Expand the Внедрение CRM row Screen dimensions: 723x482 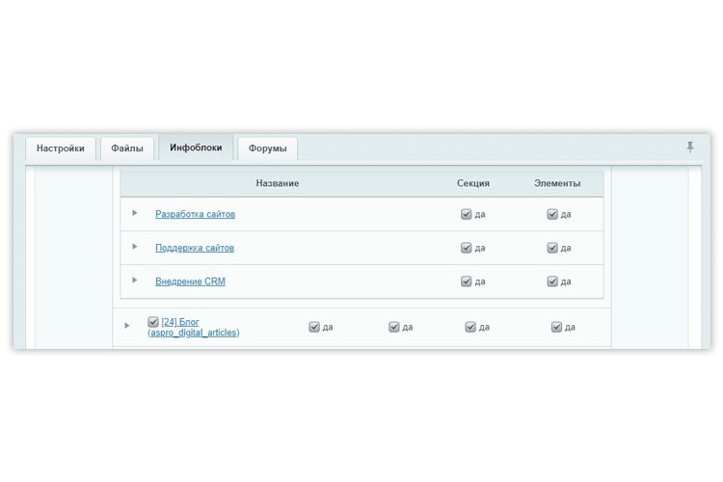[135, 281]
